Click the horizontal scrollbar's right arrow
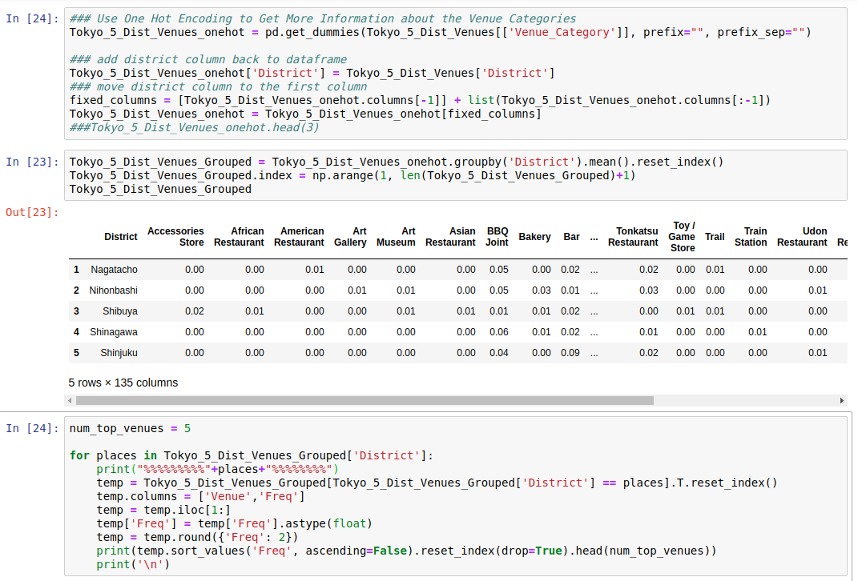The image size is (858, 581). point(842,401)
